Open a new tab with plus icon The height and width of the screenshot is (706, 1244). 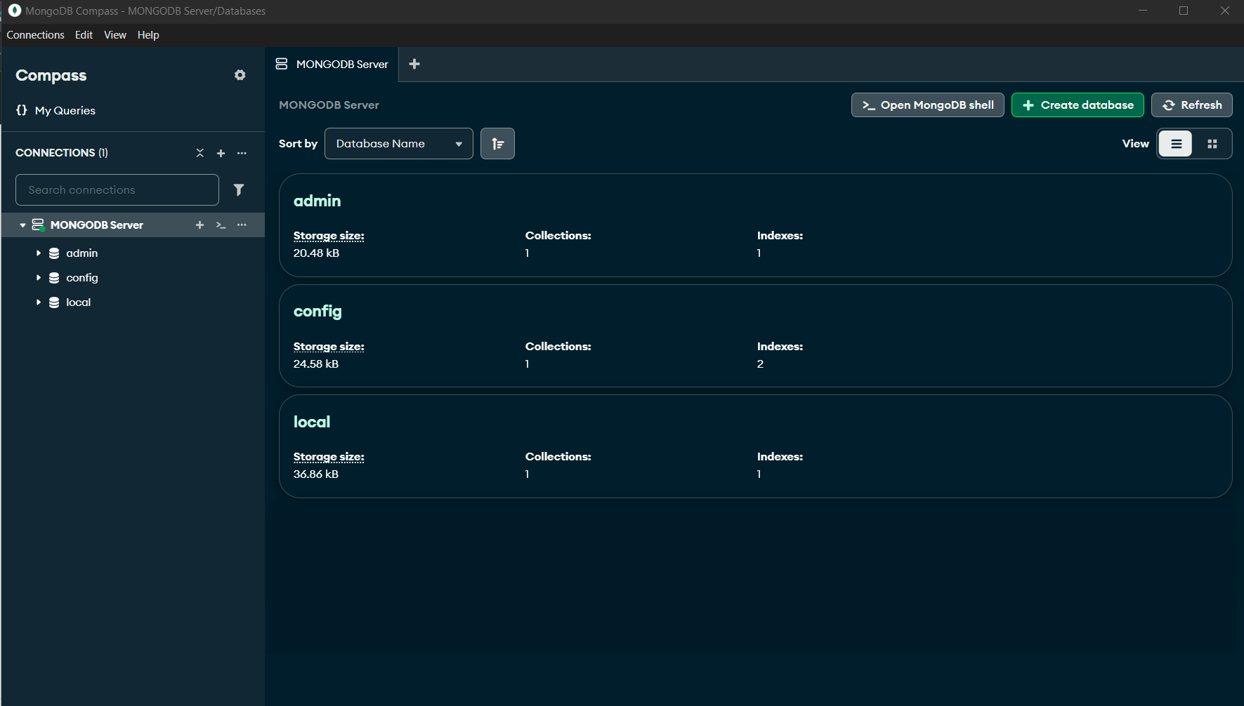(x=414, y=64)
